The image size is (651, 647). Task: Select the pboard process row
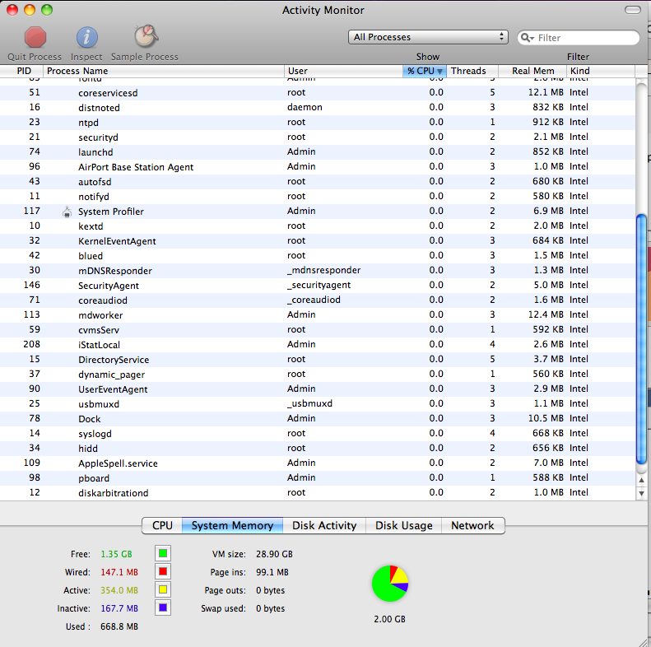click(318, 478)
